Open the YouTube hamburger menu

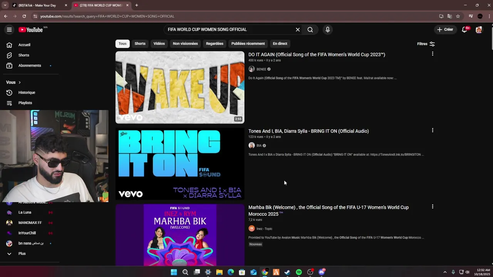[9, 30]
